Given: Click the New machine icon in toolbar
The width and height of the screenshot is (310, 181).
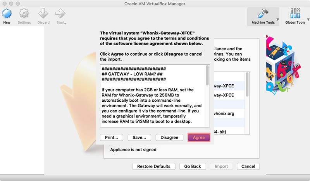Looking at the screenshot, I should coord(7,14).
